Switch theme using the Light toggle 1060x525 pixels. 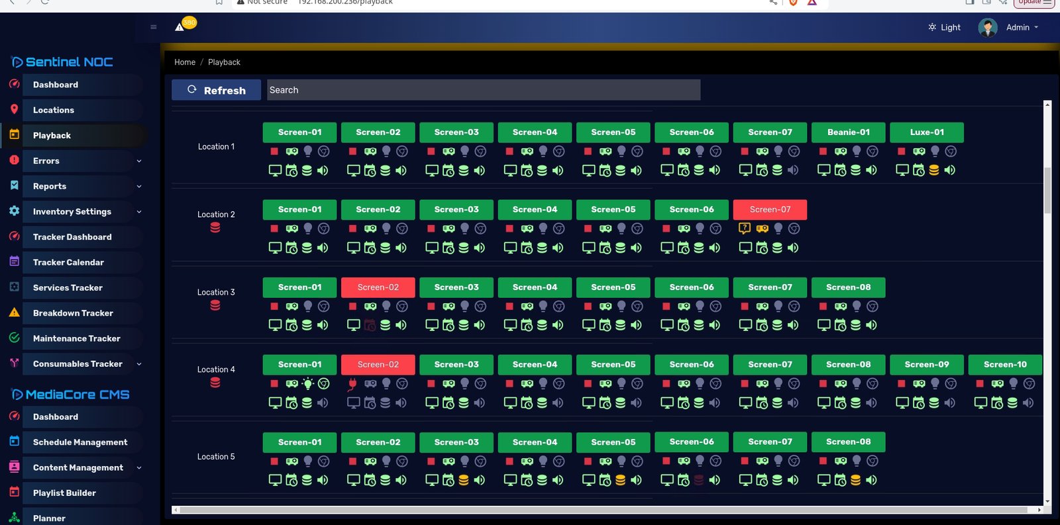pos(944,27)
